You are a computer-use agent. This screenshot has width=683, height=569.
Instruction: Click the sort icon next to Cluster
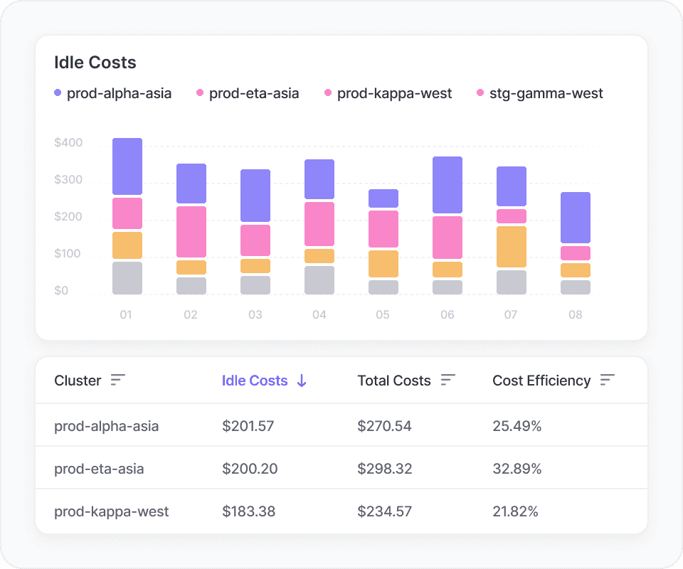(x=118, y=381)
